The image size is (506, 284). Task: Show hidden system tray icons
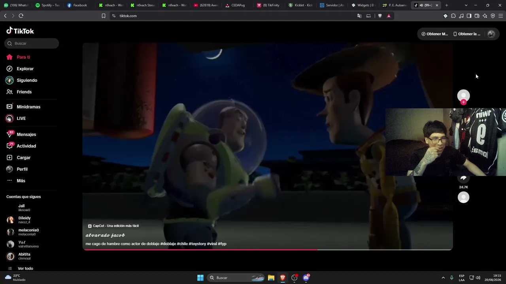click(443, 278)
